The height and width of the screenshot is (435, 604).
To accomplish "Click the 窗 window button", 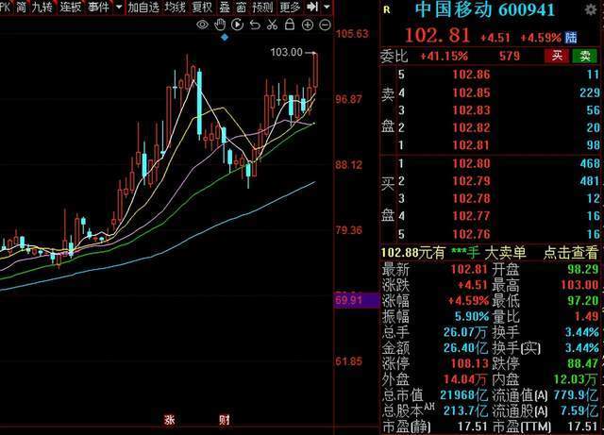I will 242,7.
